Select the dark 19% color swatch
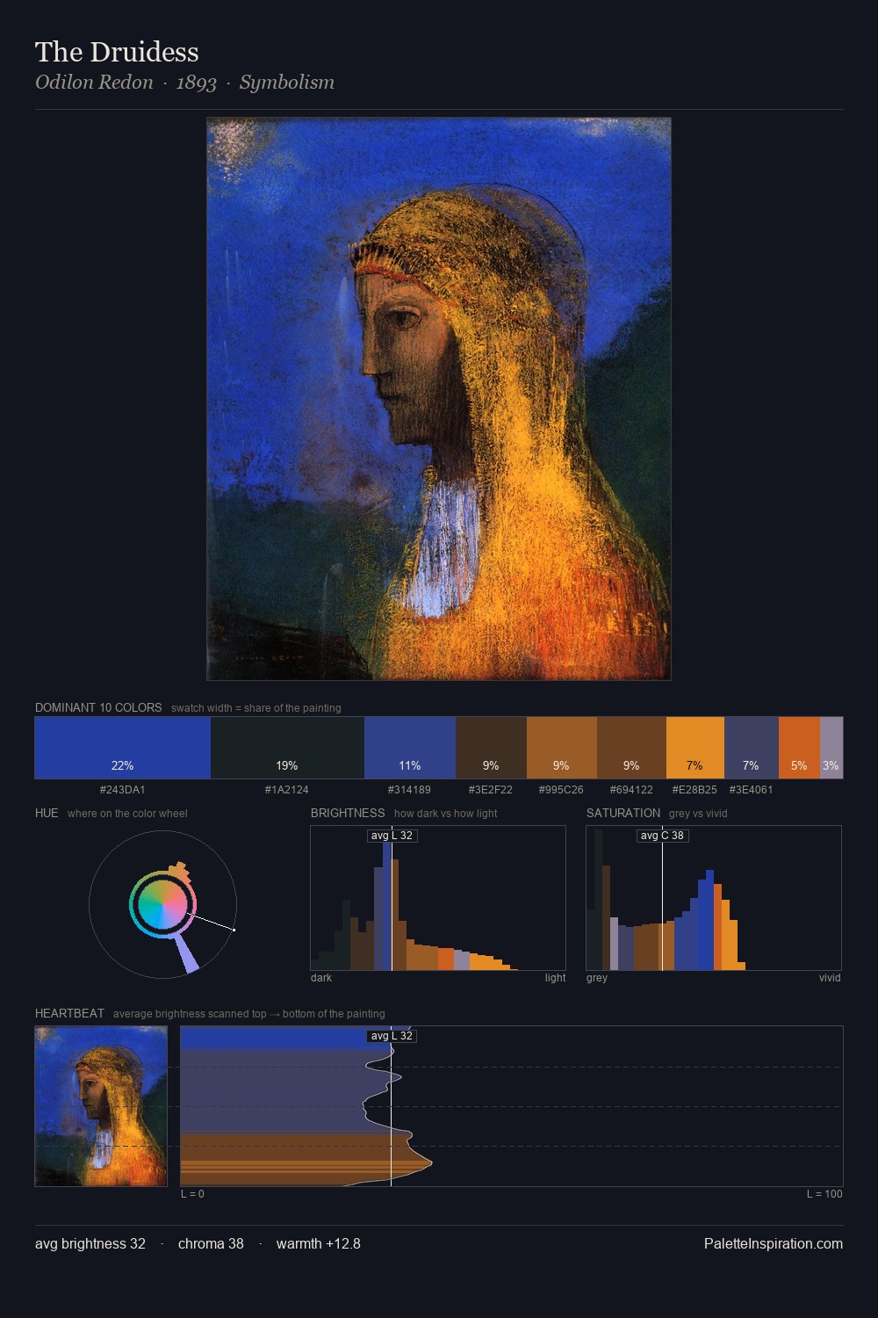Image resolution: width=878 pixels, height=1318 pixels. point(287,748)
